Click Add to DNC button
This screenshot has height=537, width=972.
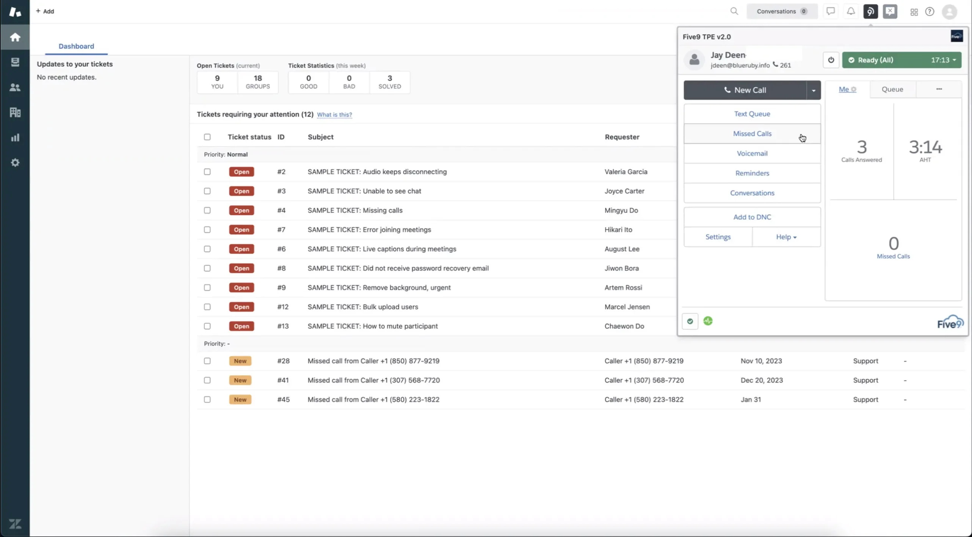coord(752,216)
